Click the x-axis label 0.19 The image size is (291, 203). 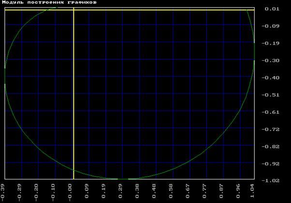103,191
